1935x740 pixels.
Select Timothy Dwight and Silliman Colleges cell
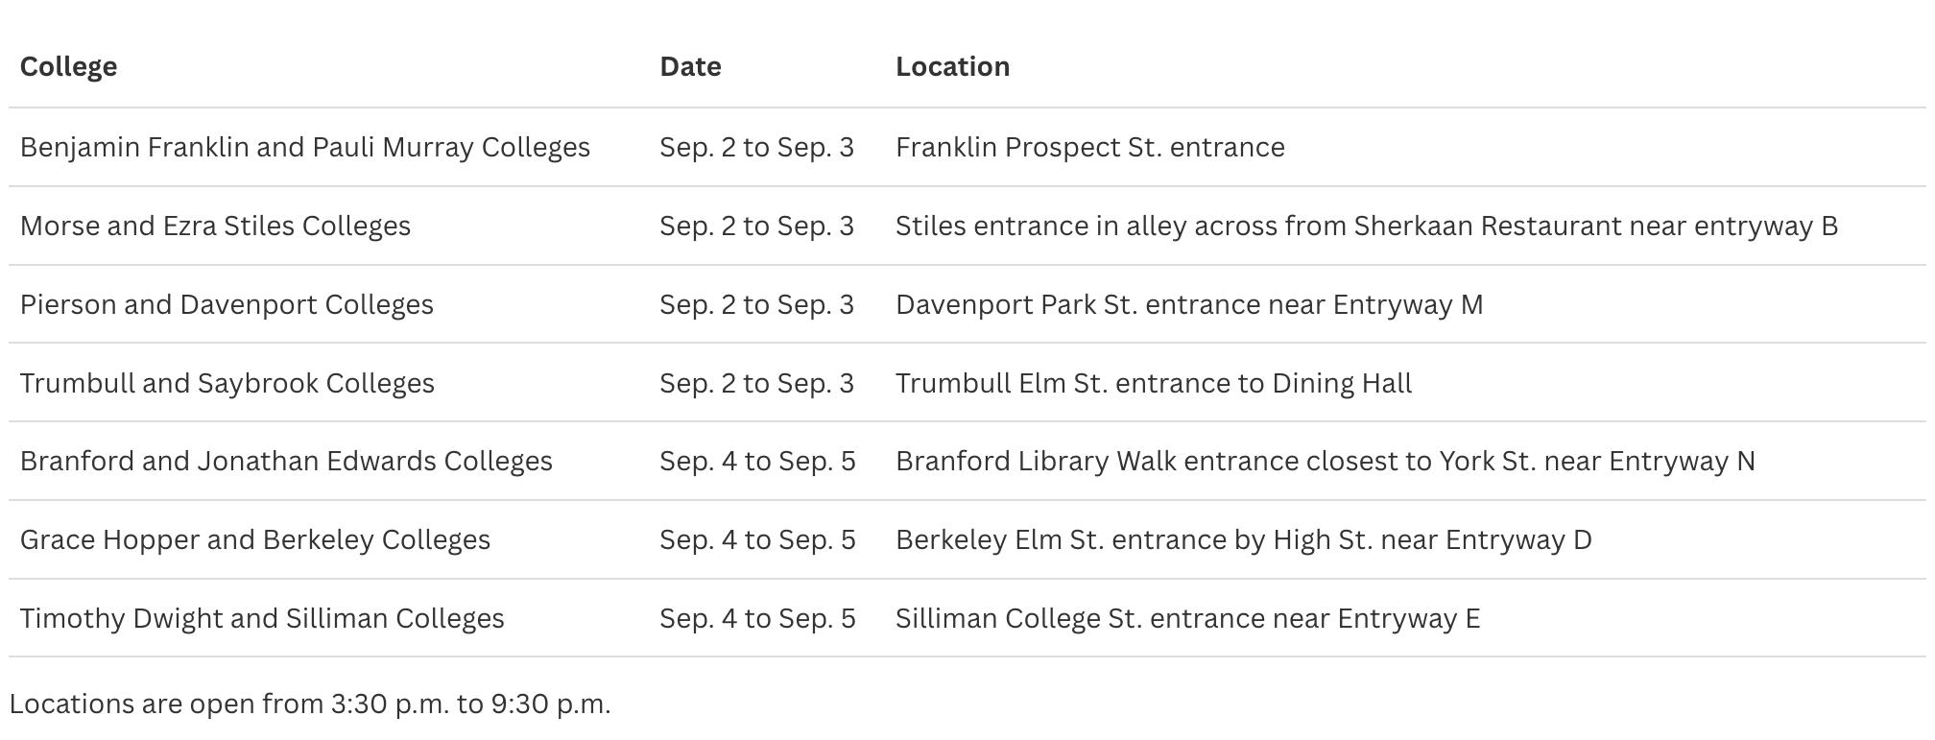coord(262,618)
